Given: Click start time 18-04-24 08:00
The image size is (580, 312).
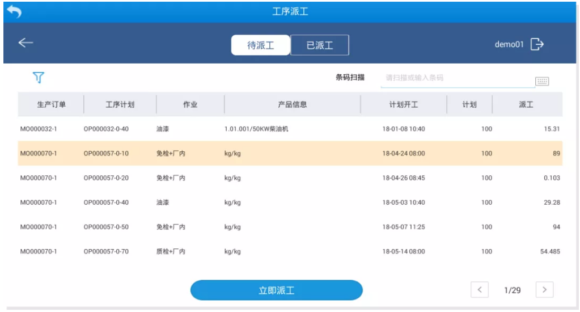Looking at the screenshot, I should (404, 153).
